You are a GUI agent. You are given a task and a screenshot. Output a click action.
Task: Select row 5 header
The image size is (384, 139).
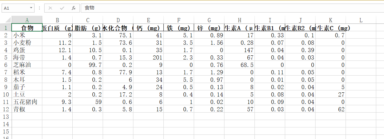[x=6, y=58]
